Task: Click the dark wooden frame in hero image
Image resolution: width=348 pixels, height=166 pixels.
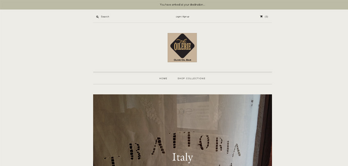Action: [x=265, y=130]
